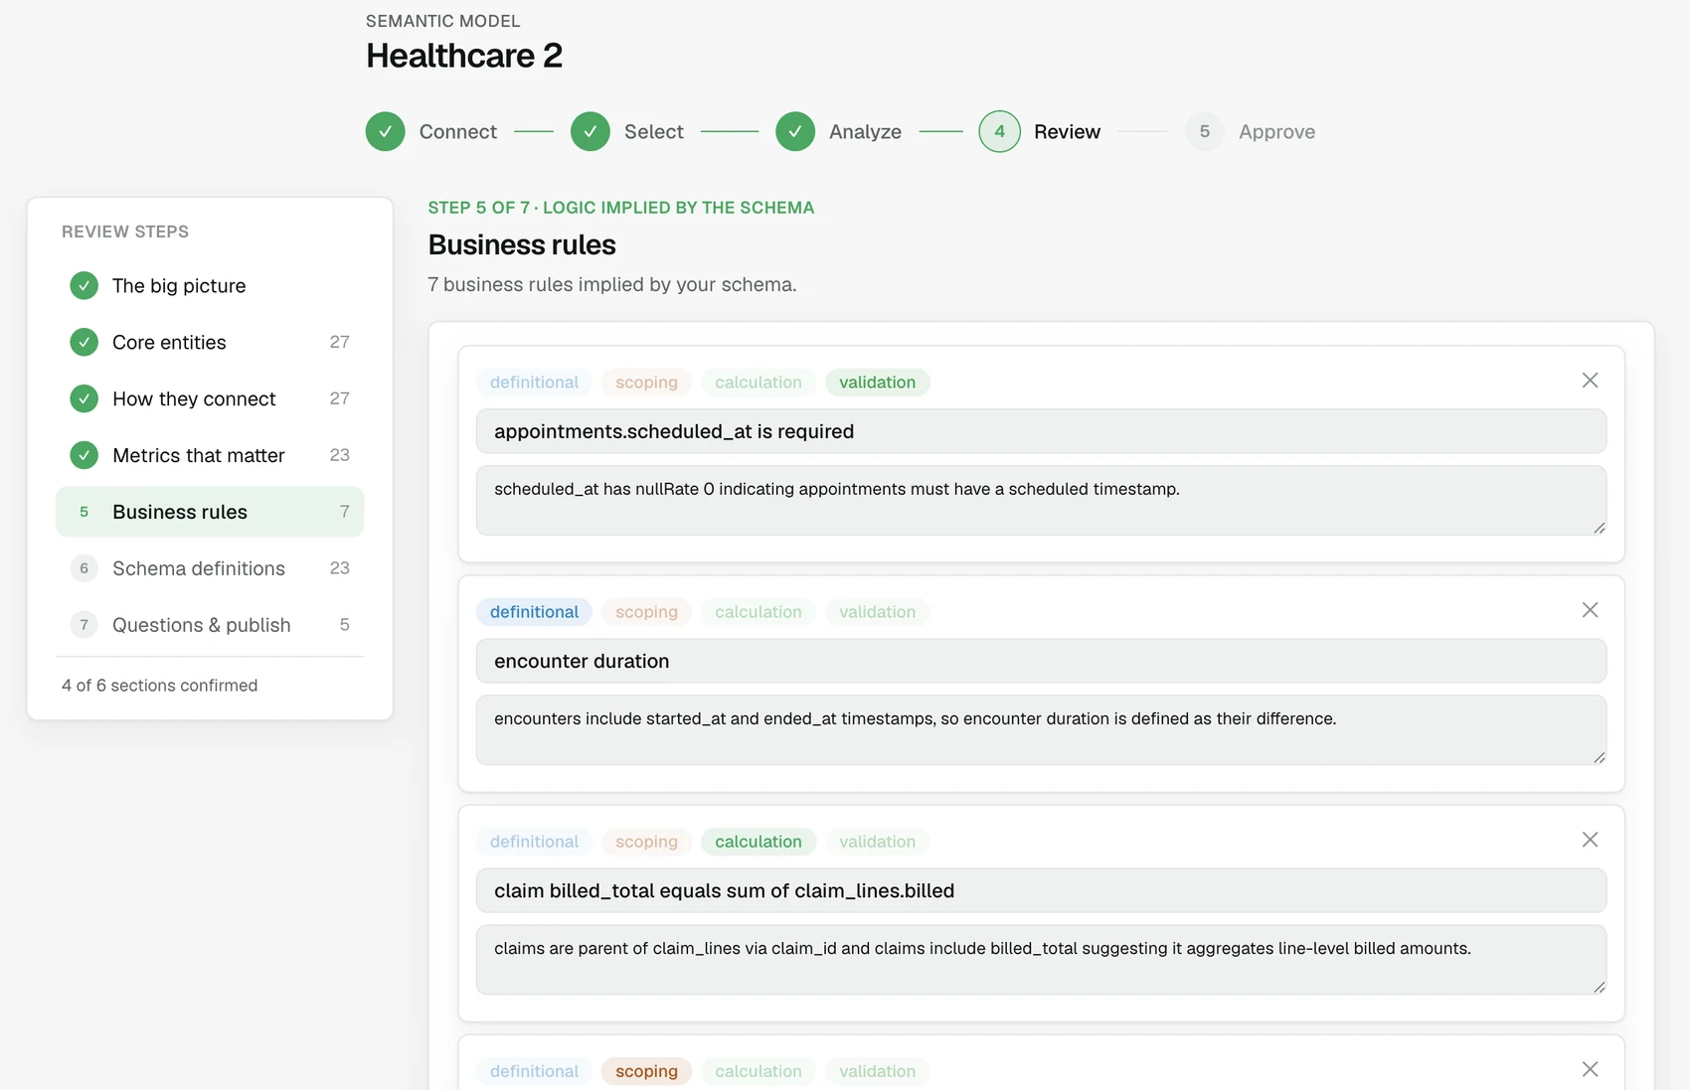Set the fourth rule card type to validation

(x=877, y=1071)
